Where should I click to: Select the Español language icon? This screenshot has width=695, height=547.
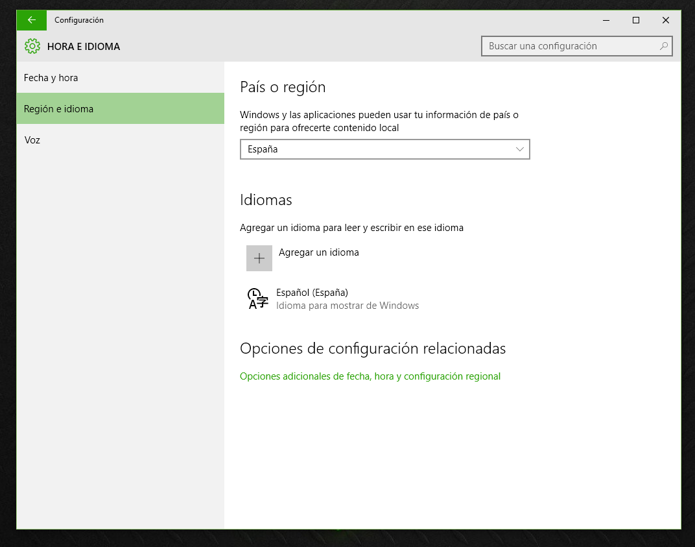click(x=258, y=298)
